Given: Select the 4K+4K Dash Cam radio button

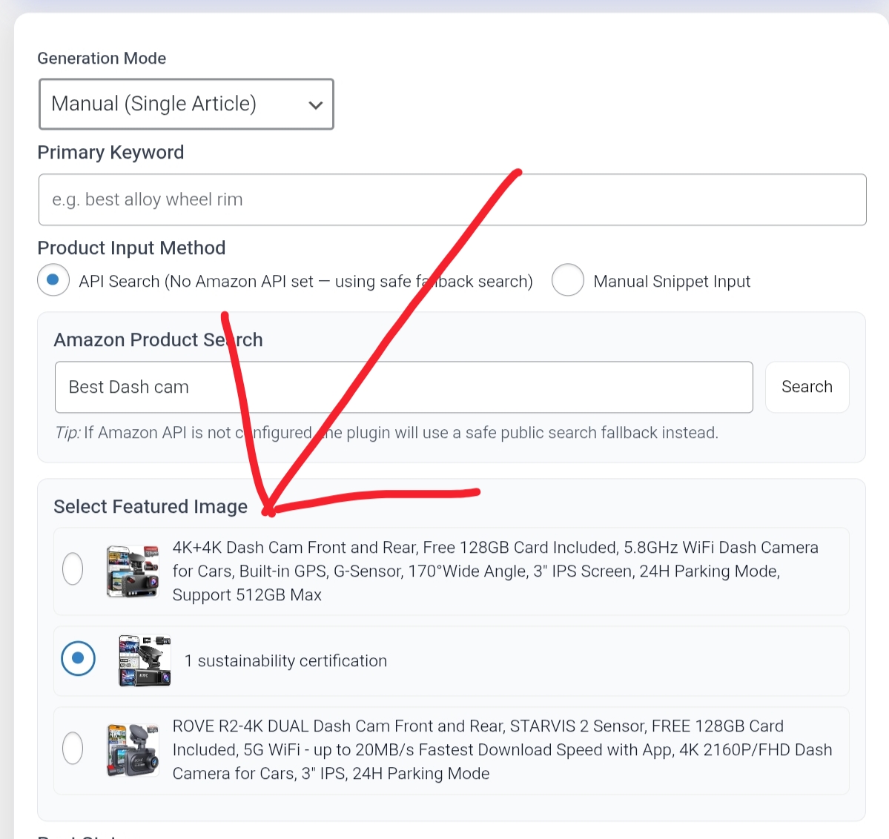Looking at the screenshot, I should [x=73, y=569].
